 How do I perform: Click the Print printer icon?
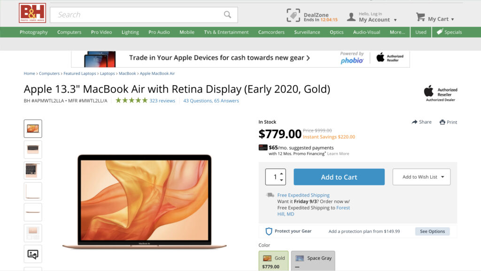442,122
